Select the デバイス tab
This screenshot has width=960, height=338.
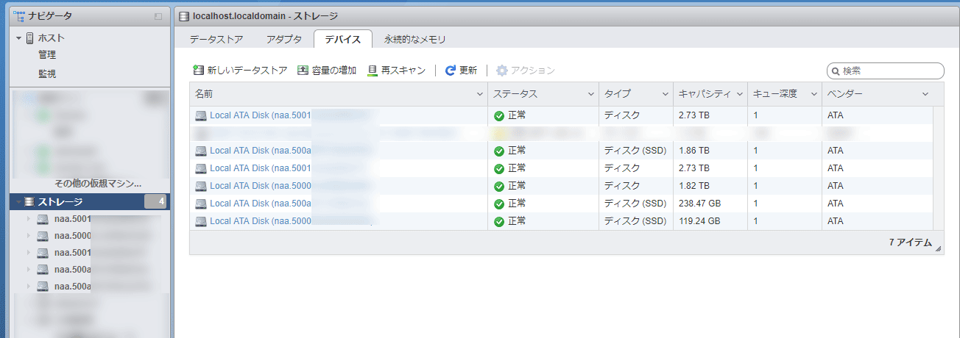[x=342, y=40]
